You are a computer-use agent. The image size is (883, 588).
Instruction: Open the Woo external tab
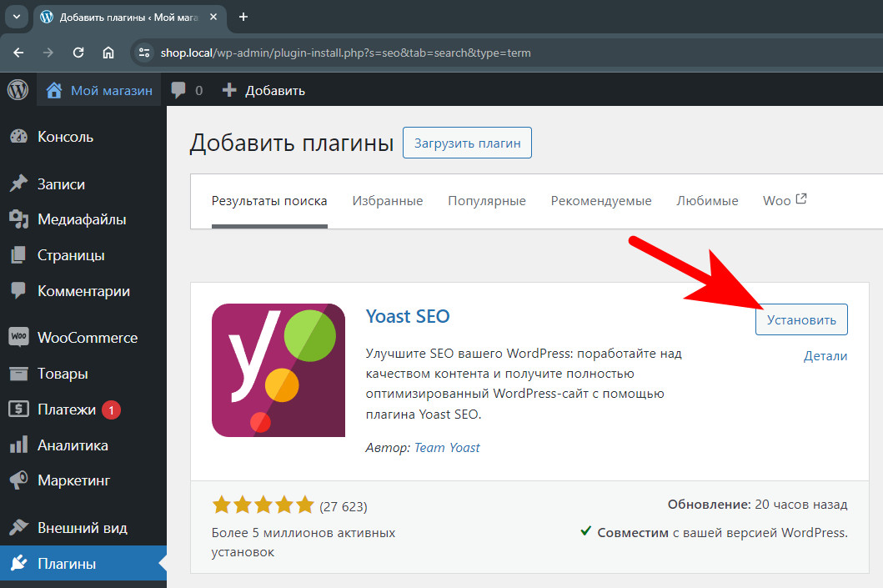[x=785, y=200]
